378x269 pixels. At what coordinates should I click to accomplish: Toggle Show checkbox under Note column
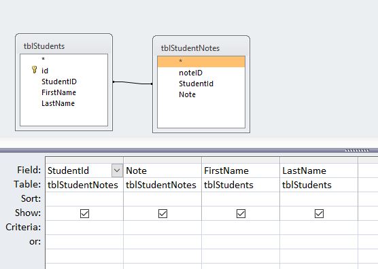click(x=162, y=213)
